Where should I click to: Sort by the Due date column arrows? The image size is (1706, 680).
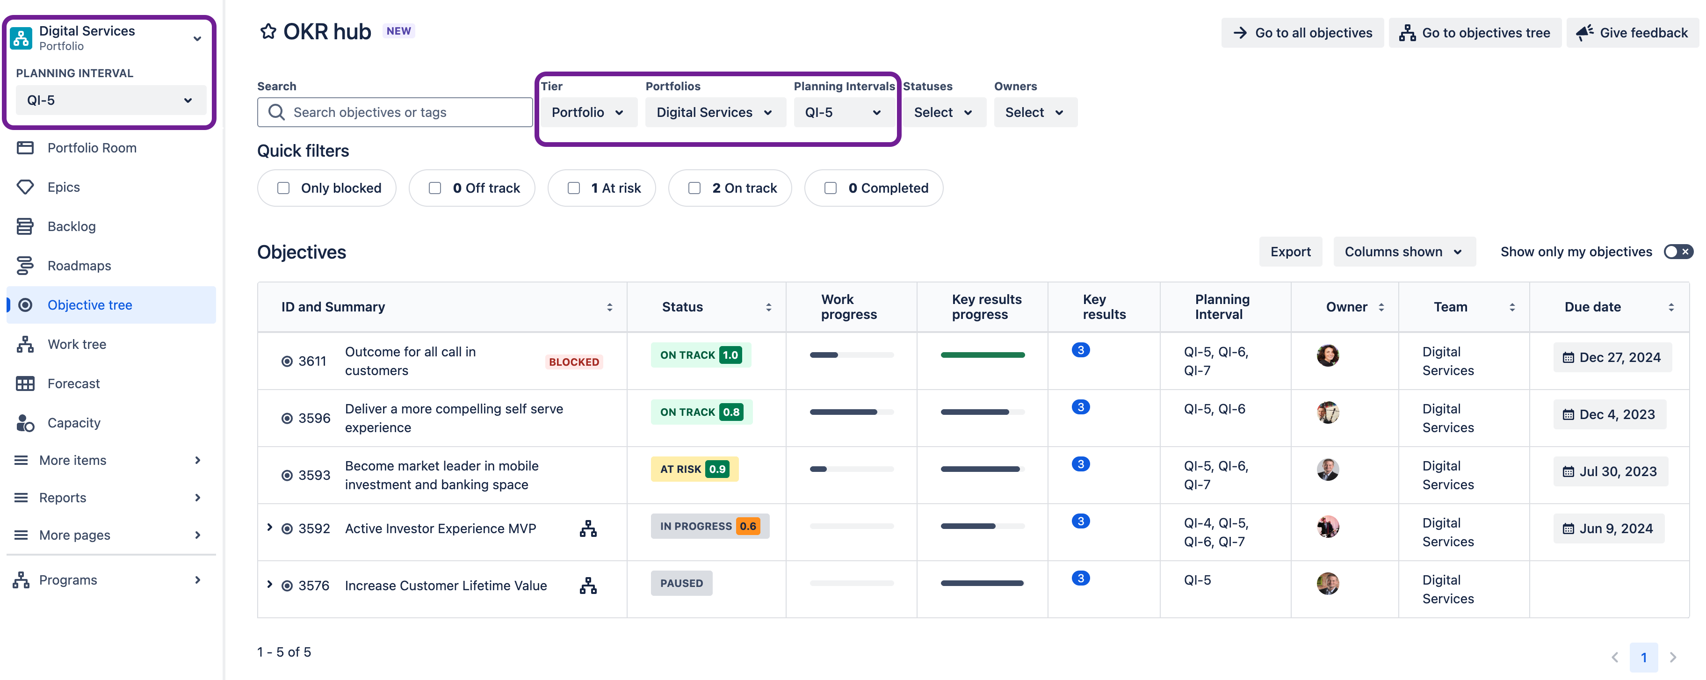1671,307
